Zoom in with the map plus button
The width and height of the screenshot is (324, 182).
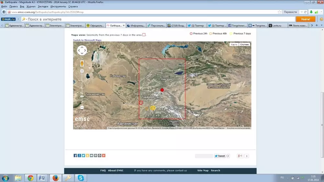[82, 71]
